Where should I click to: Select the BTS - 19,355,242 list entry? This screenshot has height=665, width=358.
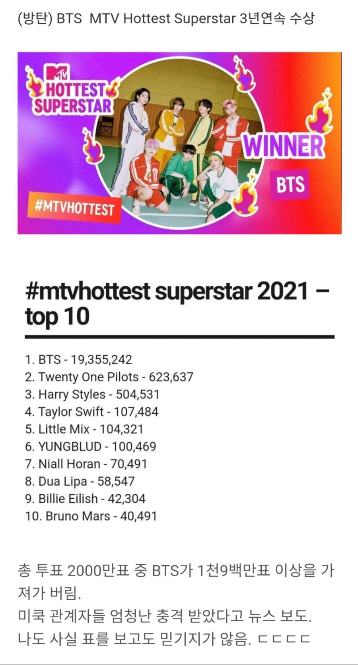tap(78, 360)
